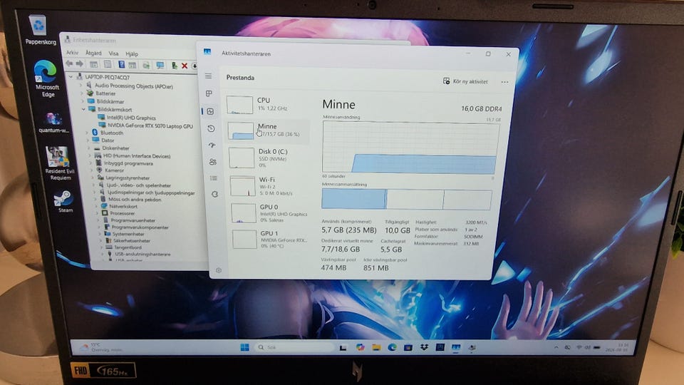Viewport: 684px width, 385px height.
Task: Open File Explorer from the taskbar
Action: [x=375, y=347]
